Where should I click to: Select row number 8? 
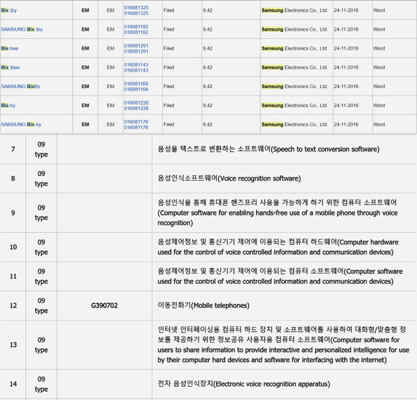pos(13,178)
